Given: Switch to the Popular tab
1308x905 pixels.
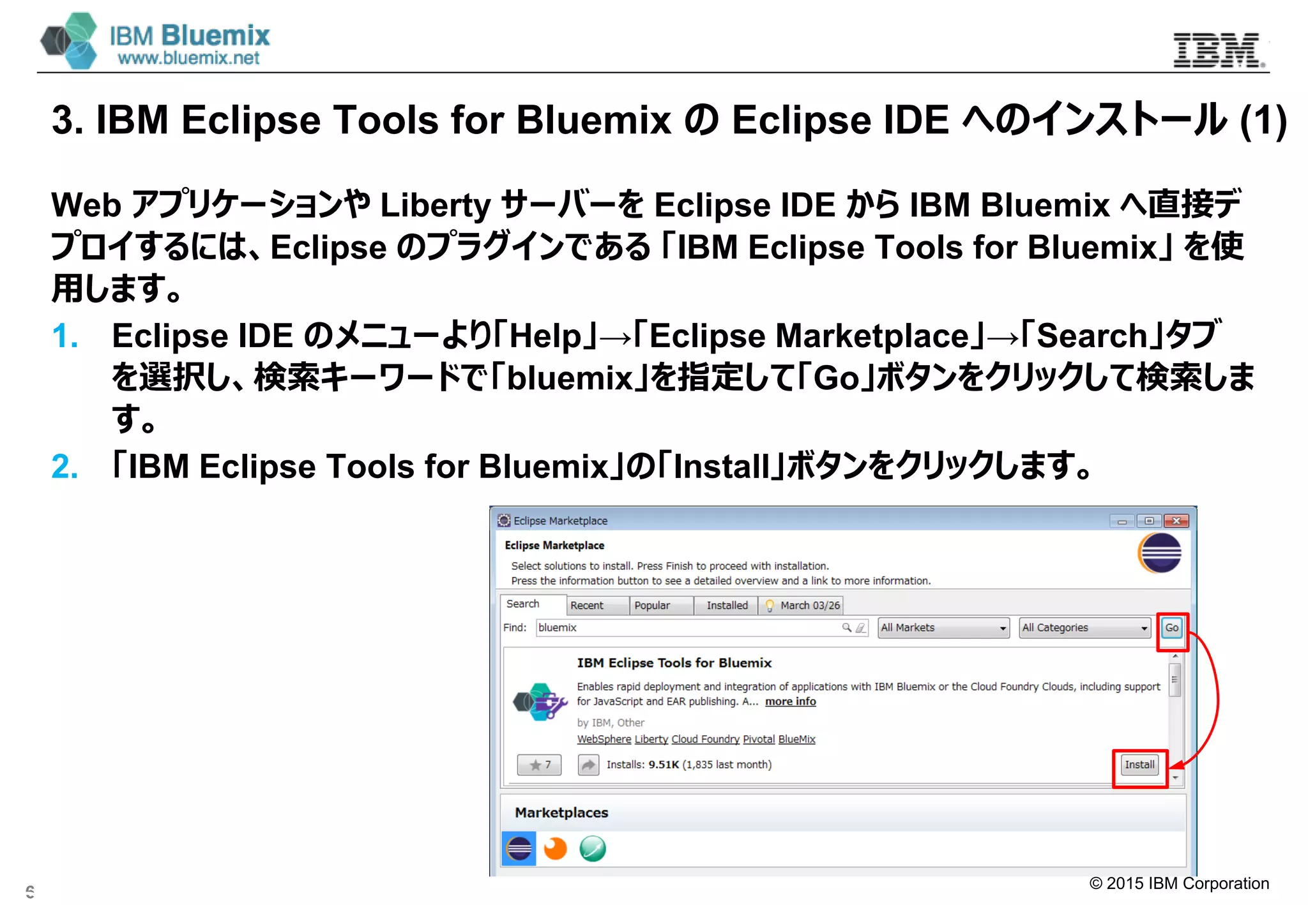Looking at the screenshot, I should coord(661,606).
